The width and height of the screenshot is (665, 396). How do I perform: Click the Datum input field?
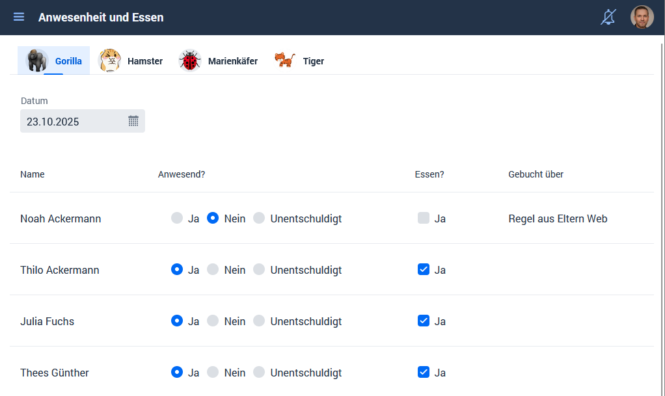[x=73, y=122]
